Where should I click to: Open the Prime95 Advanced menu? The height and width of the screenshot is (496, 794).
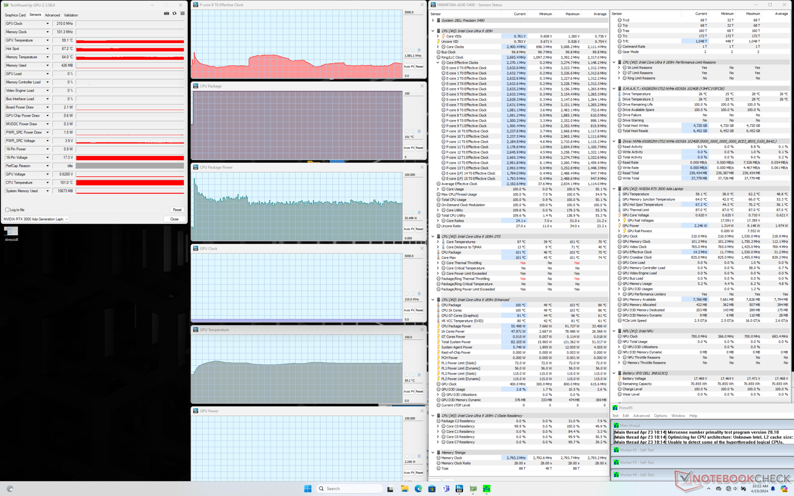tap(641, 416)
